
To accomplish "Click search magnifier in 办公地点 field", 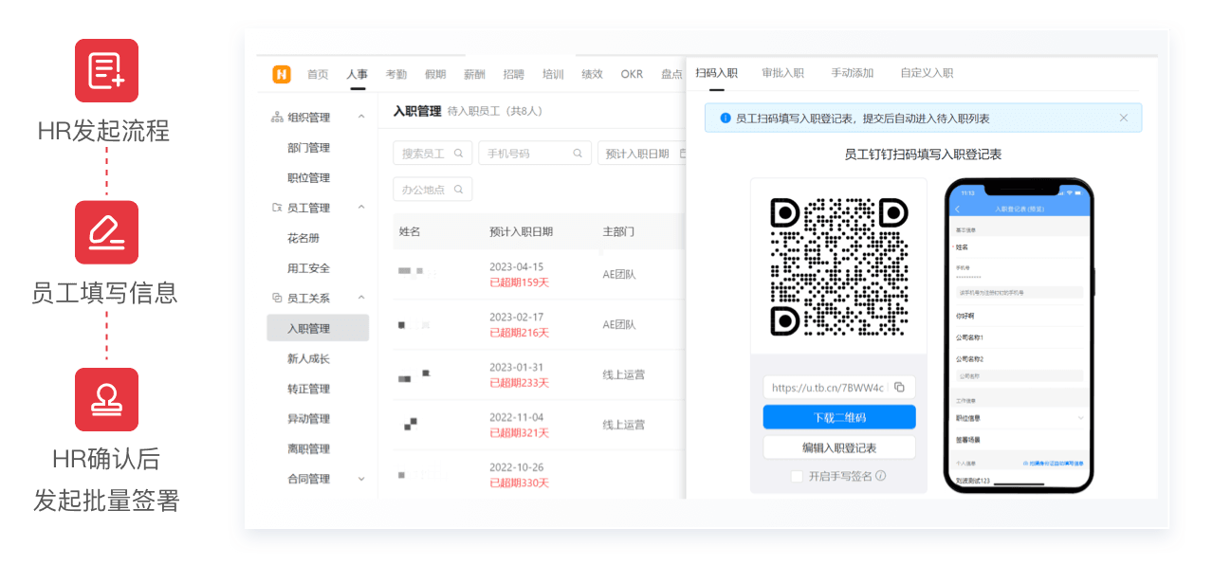I will pos(458,189).
